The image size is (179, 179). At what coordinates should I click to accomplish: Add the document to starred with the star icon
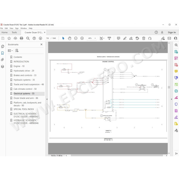coord(9,38)
